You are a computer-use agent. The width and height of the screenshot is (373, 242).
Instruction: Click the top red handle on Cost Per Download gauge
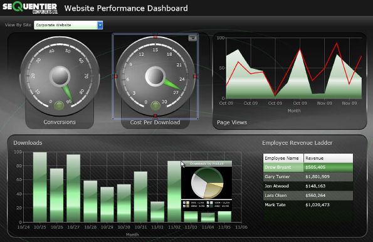(x=155, y=37)
